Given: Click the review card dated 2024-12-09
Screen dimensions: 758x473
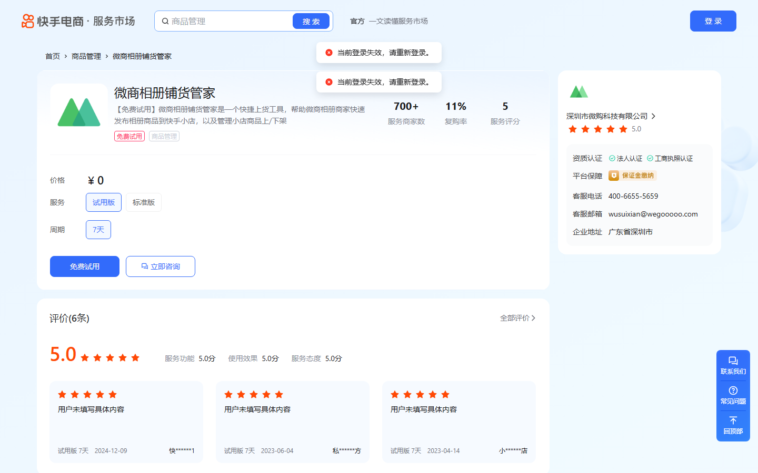Looking at the screenshot, I should tap(126, 422).
